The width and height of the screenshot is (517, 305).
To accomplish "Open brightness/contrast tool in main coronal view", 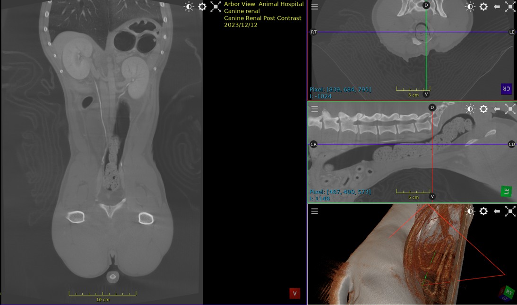I will pyautogui.click(x=189, y=7).
